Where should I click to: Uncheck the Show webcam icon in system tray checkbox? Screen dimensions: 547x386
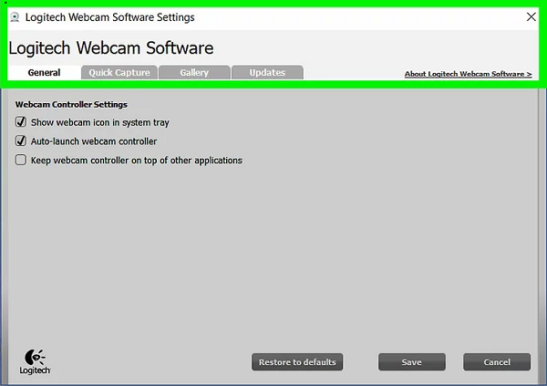21,122
